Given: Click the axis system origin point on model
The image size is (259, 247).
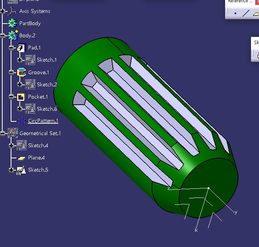Looking at the screenshot, I should pyautogui.click(x=208, y=188).
